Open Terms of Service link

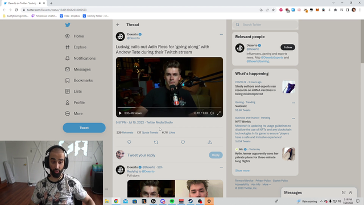(244, 181)
